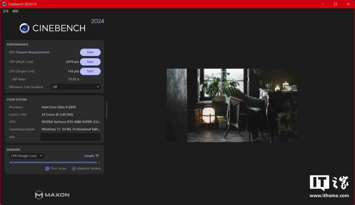The width and height of the screenshot is (355, 205).
Task: Start the GPU benchmark test
Action: pyautogui.click(x=90, y=52)
